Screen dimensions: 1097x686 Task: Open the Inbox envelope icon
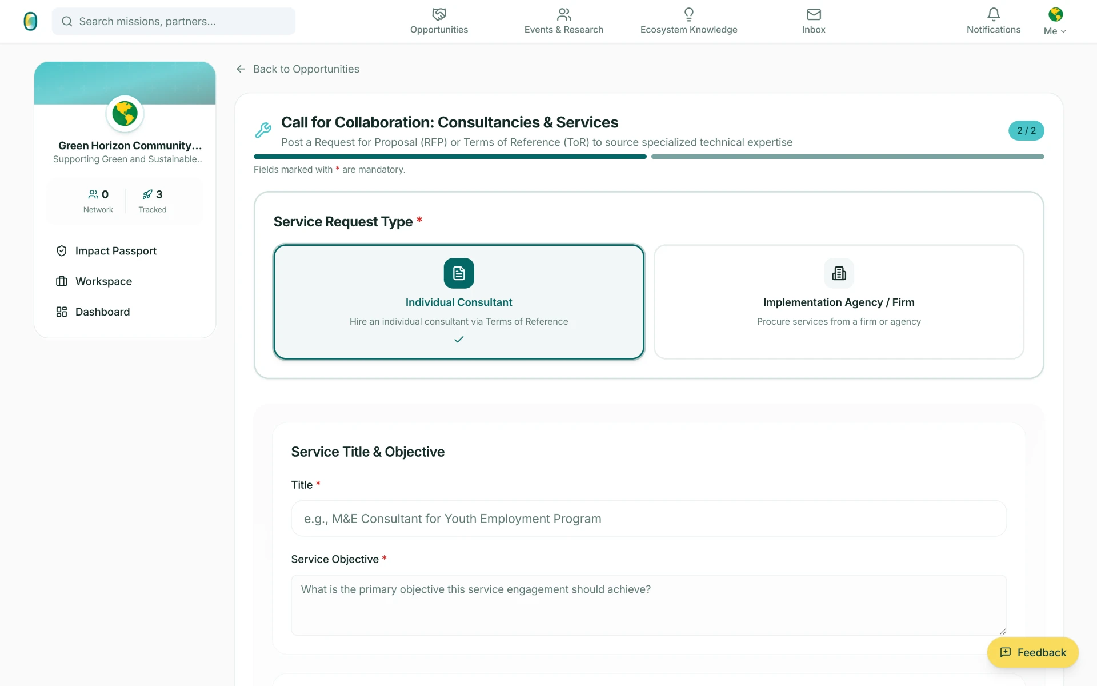pyautogui.click(x=814, y=14)
